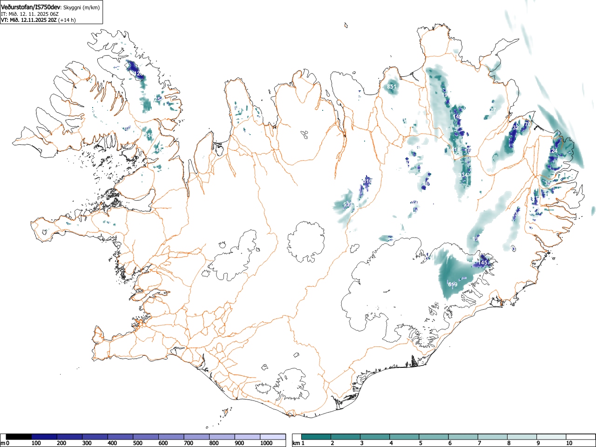596x447 pixels.
Task: Click the black 0–100 m legend swatch
Action: pyautogui.click(x=19, y=437)
